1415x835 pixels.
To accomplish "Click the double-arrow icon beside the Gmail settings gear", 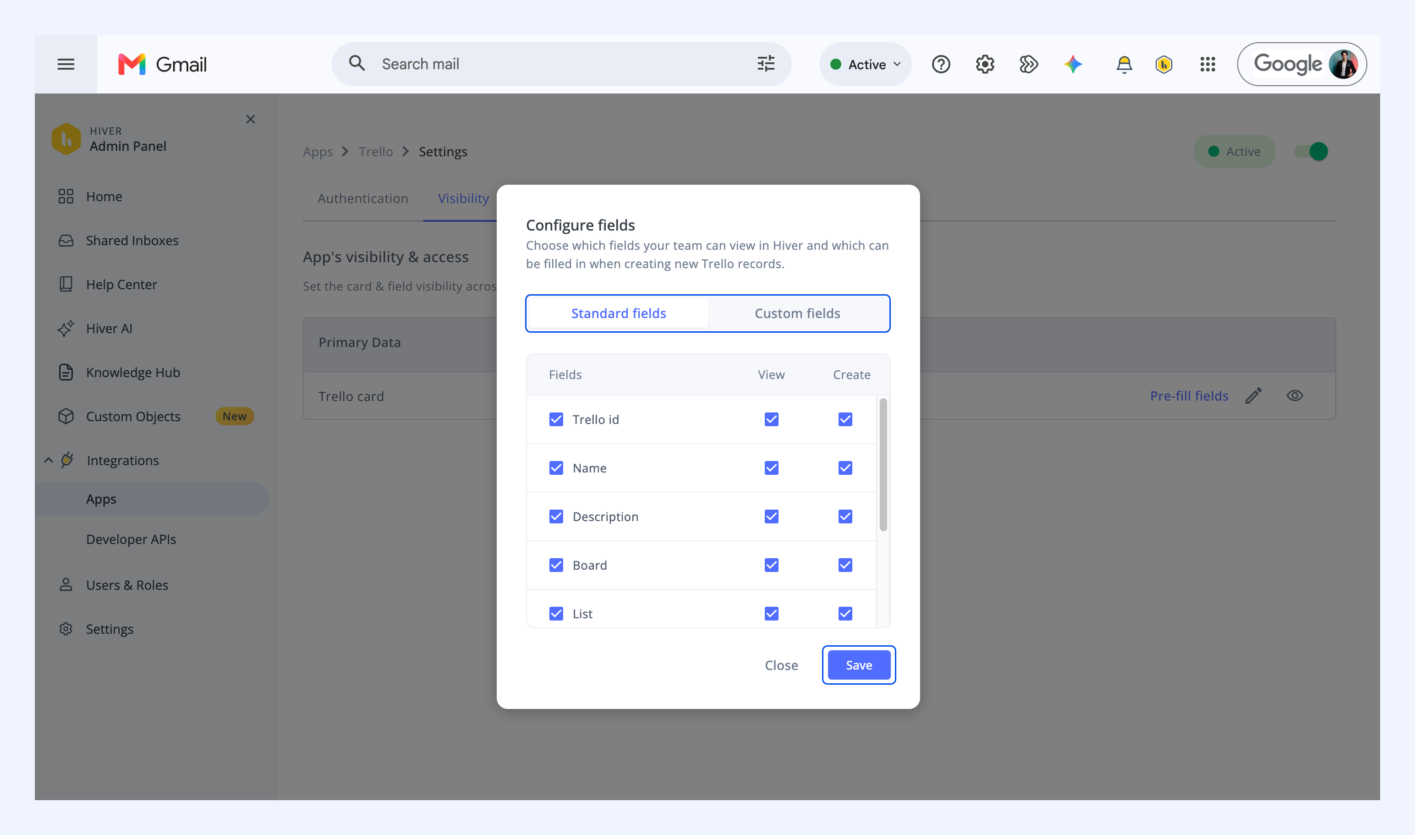I will coord(1028,64).
